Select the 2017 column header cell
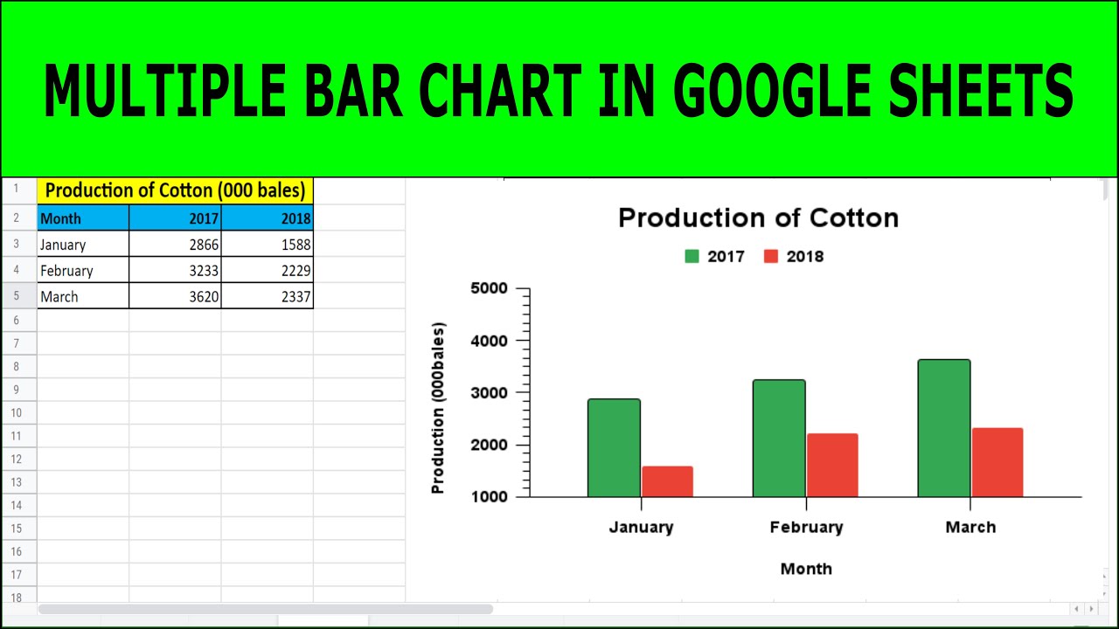The image size is (1119, 629). coord(175,218)
